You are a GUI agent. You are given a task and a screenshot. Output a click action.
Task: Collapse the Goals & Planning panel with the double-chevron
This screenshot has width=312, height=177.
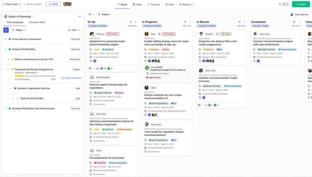click(80, 16)
